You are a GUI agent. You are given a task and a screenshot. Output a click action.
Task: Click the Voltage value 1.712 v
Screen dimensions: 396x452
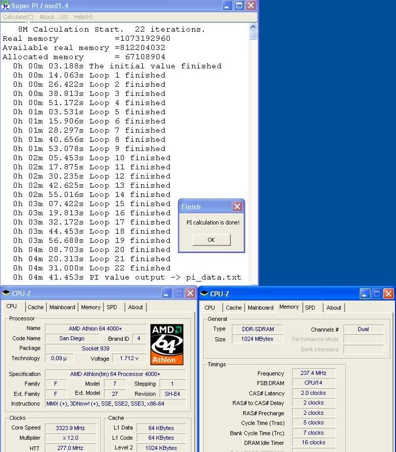coord(129,358)
